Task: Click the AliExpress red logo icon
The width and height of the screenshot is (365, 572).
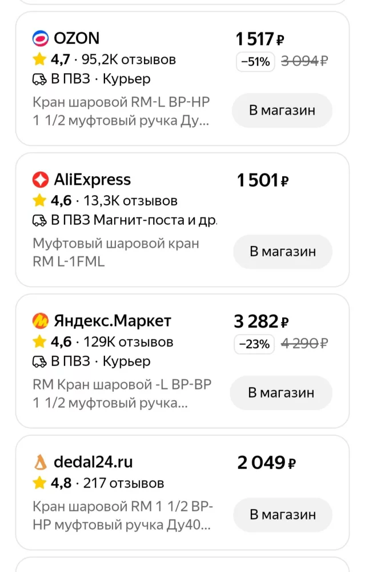Action: 40,180
